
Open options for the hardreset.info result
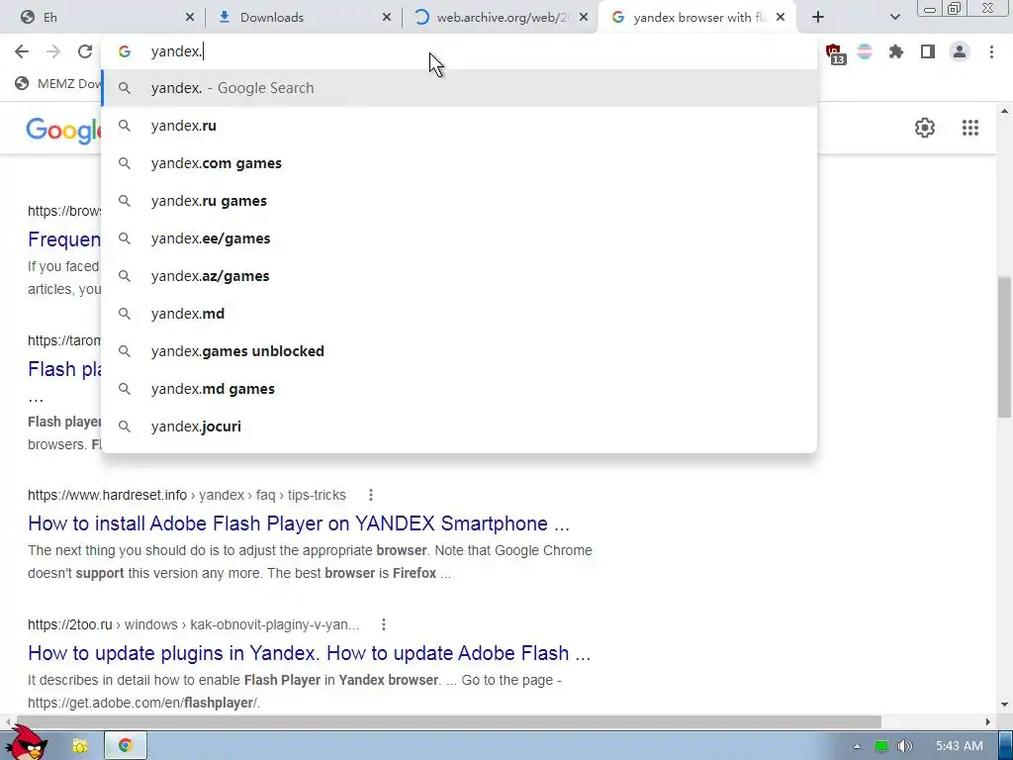370,495
